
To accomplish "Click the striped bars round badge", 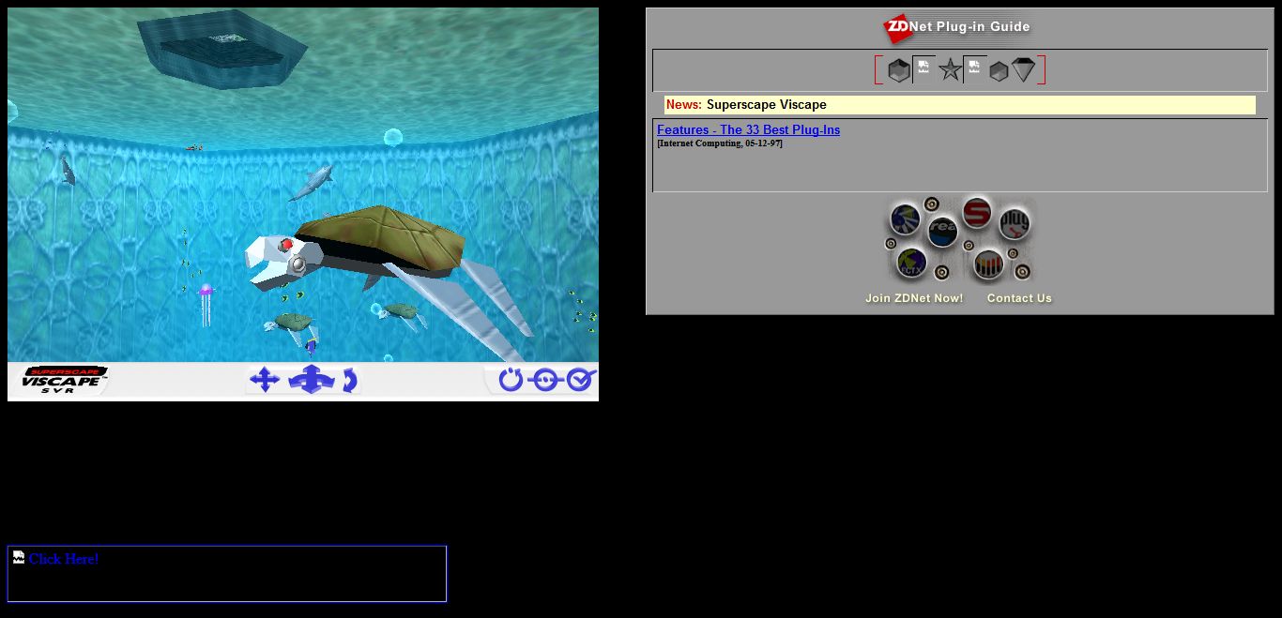I will pos(988,264).
